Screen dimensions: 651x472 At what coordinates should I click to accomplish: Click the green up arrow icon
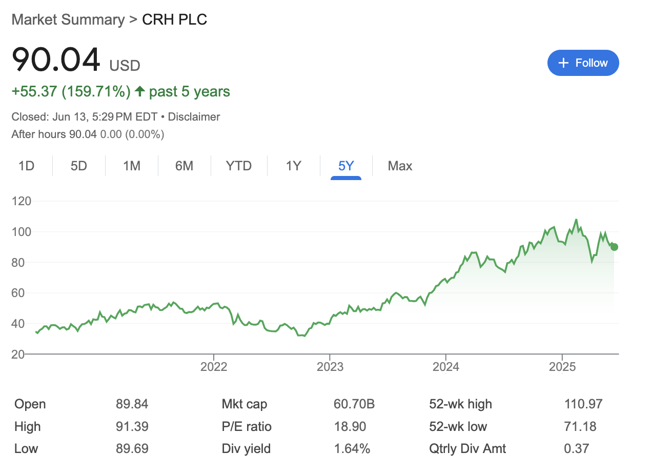coord(139,92)
